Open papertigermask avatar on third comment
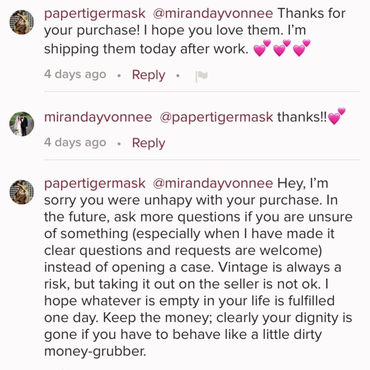The image size is (370, 370). pyautogui.click(x=21, y=192)
